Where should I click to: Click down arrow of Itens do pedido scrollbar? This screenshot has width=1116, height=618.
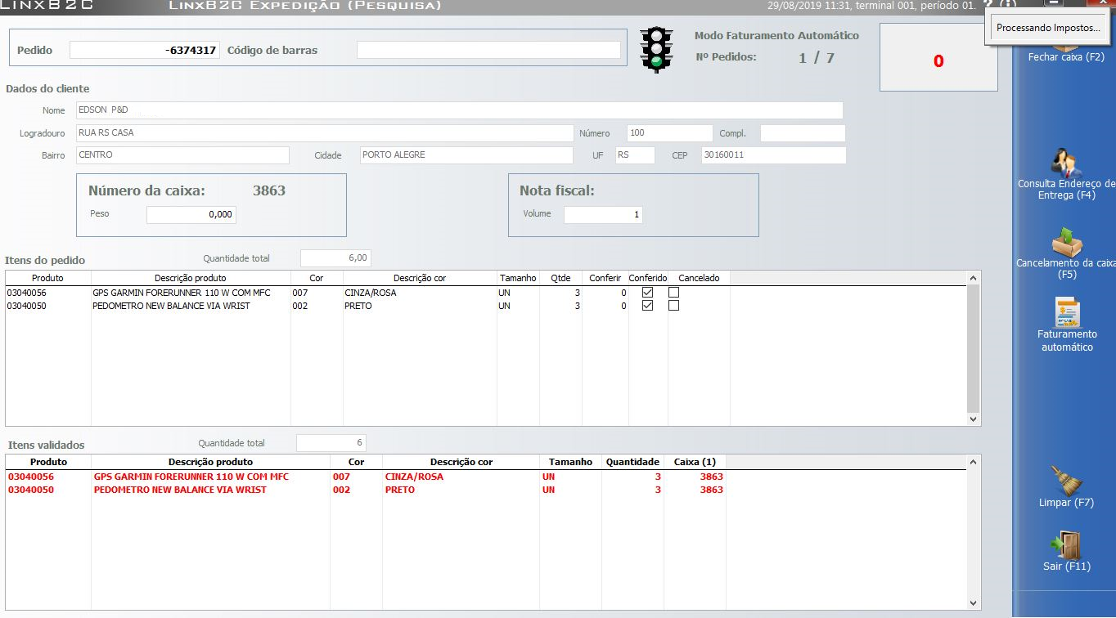point(974,419)
